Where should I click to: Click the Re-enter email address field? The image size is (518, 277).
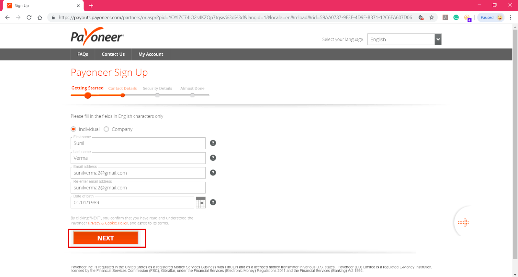click(x=138, y=188)
